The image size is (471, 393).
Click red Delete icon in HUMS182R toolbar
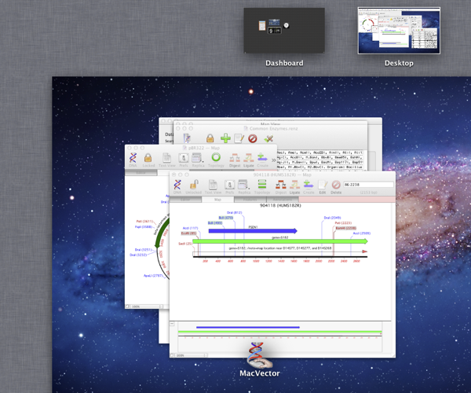tap(336, 185)
